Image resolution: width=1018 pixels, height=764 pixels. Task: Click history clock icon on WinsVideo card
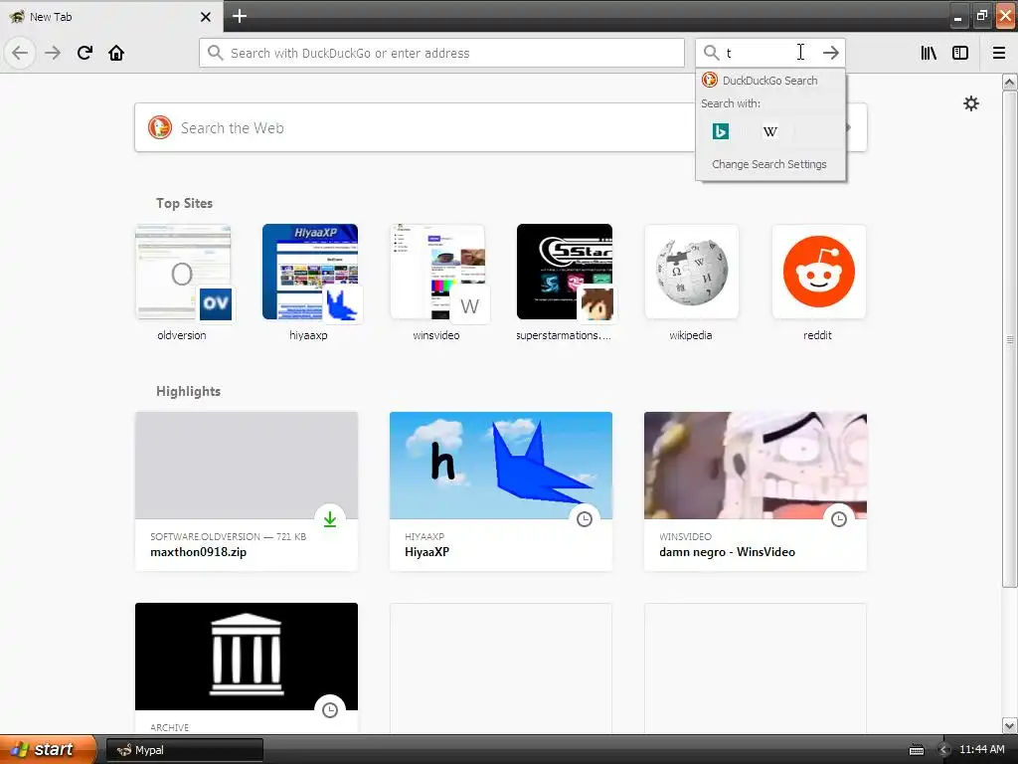click(x=839, y=519)
